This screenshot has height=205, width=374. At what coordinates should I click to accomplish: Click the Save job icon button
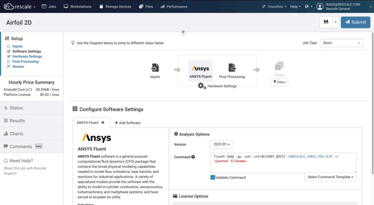click(x=326, y=22)
